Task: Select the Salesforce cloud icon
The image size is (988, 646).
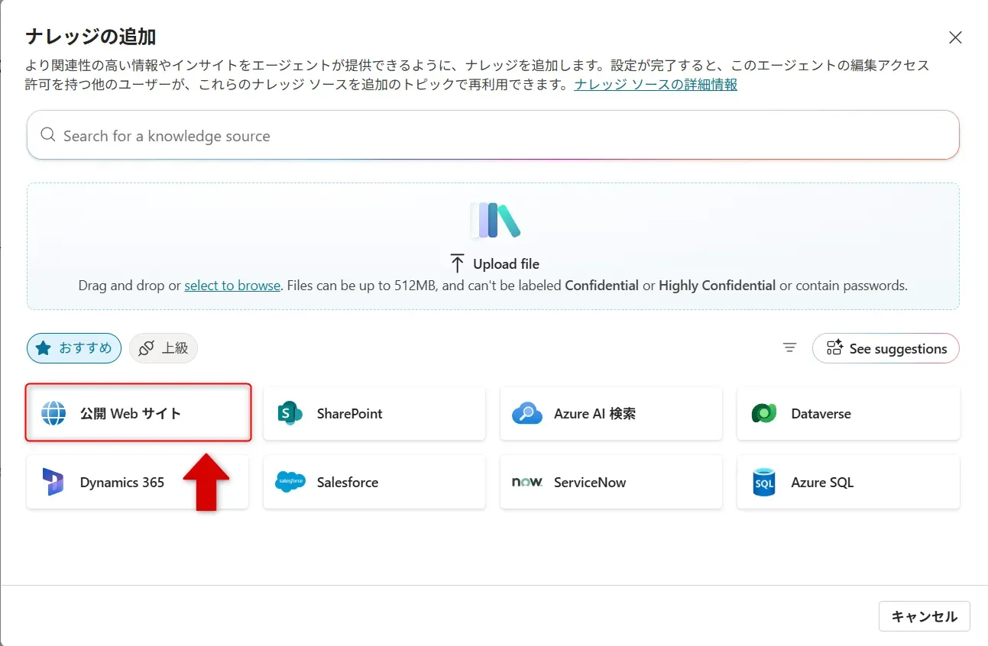Action: [x=290, y=482]
